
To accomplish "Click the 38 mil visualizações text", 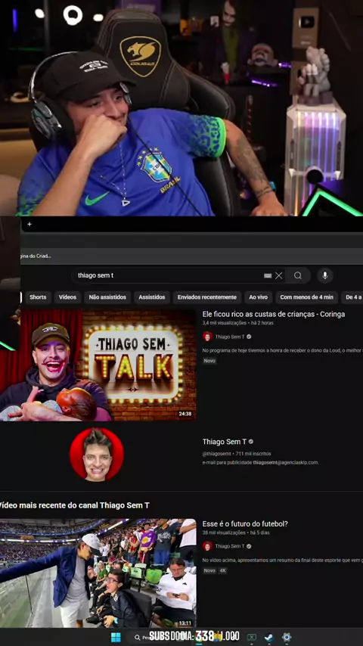I will 223,533.
